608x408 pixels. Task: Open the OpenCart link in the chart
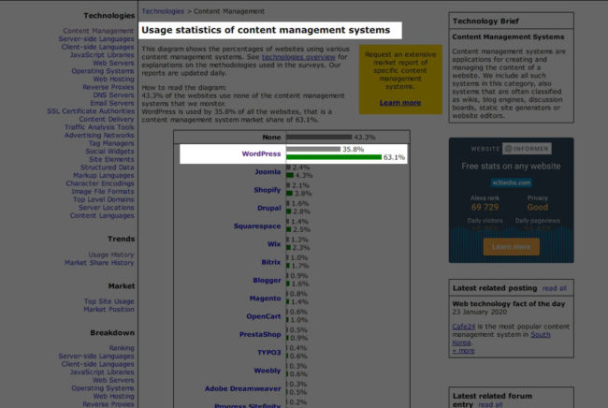(264, 316)
